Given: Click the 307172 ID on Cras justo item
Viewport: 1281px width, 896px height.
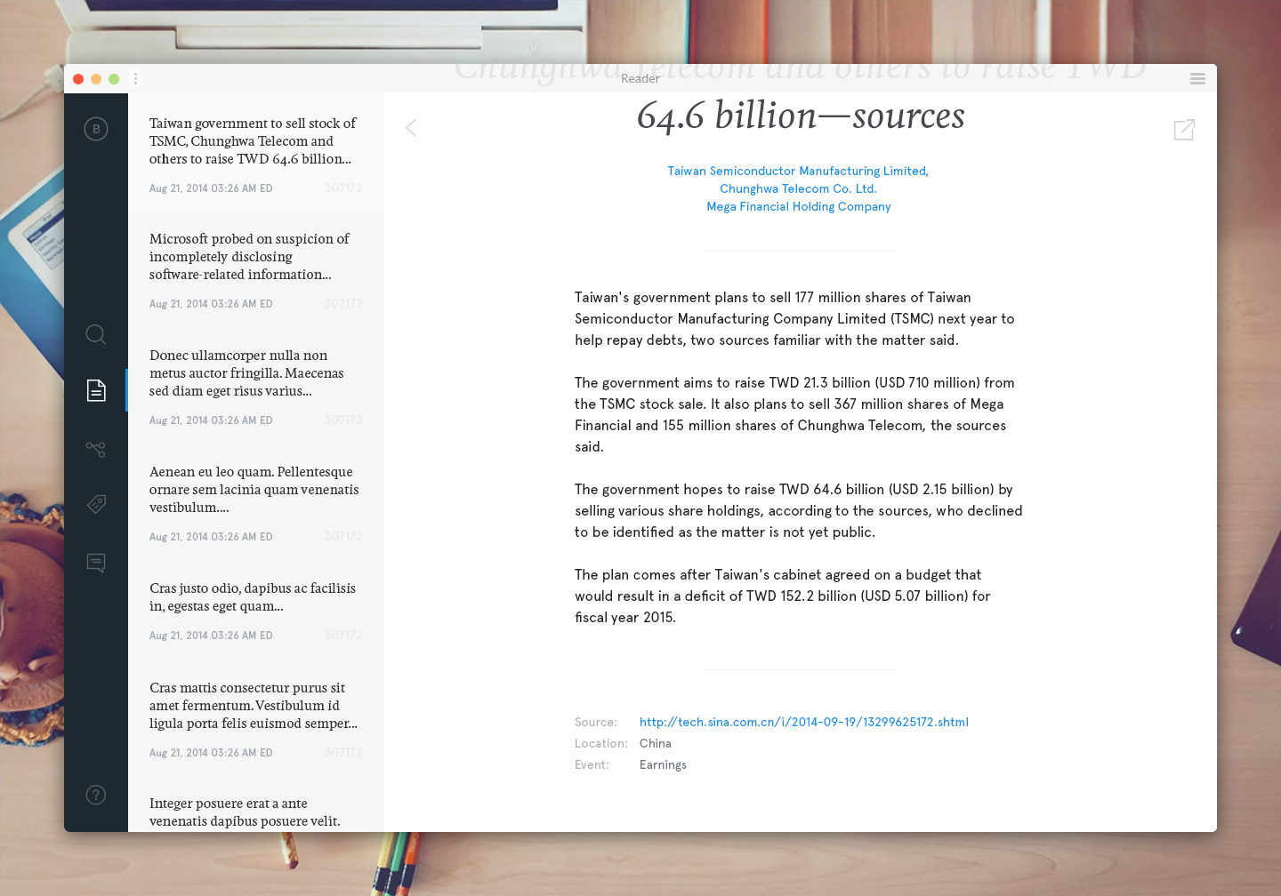Looking at the screenshot, I should pyautogui.click(x=343, y=636).
